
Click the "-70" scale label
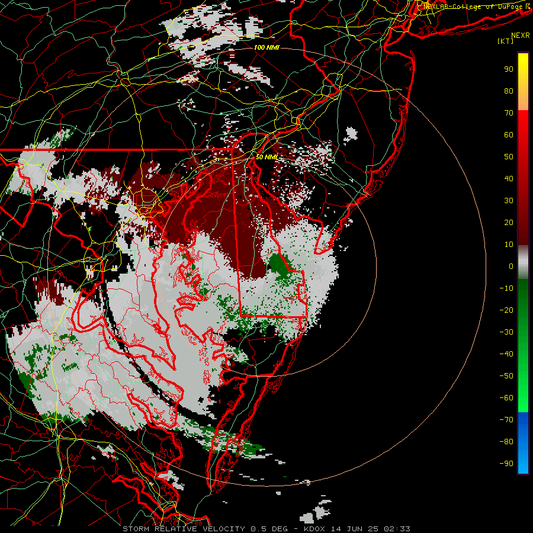(x=506, y=420)
